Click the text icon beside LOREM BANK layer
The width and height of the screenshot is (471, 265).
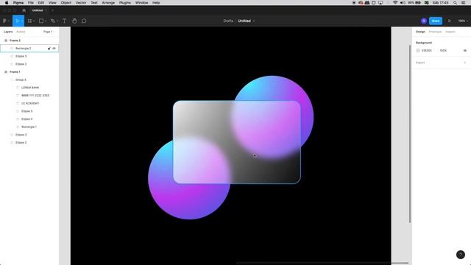(18, 88)
